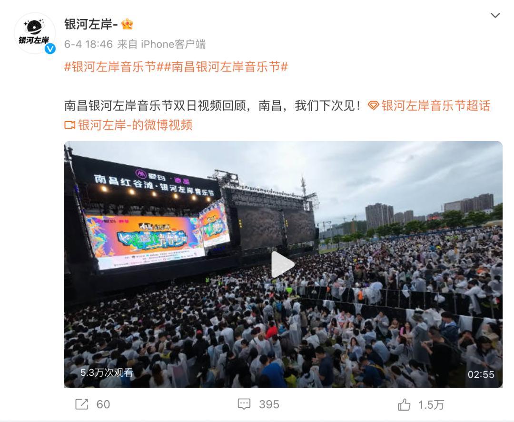Click the blue verified badge on avatar
The width and height of the screenshot is (514, 422).
(x=50, y=49)
